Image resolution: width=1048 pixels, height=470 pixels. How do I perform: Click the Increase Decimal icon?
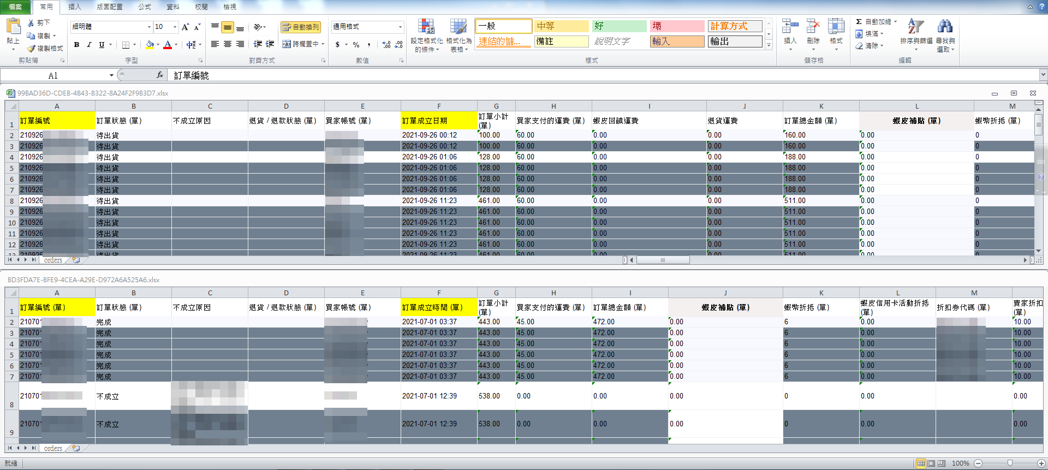[x=386, y=44]
